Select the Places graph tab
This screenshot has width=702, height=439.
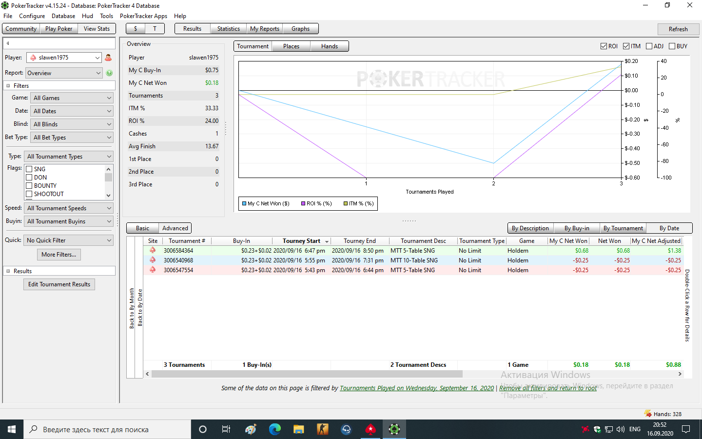(x=291, y=46)
